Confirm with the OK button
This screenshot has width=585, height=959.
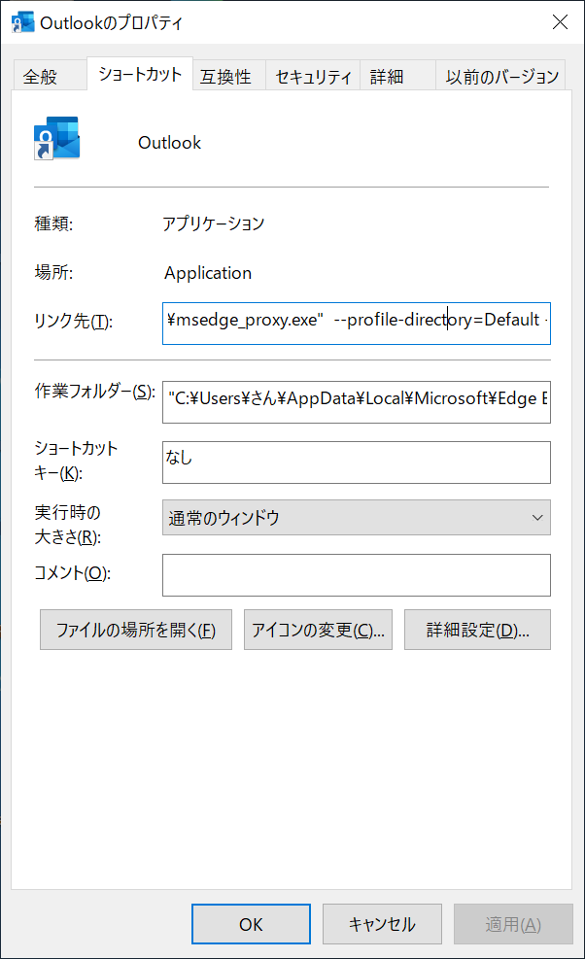[x=251, y=924]
